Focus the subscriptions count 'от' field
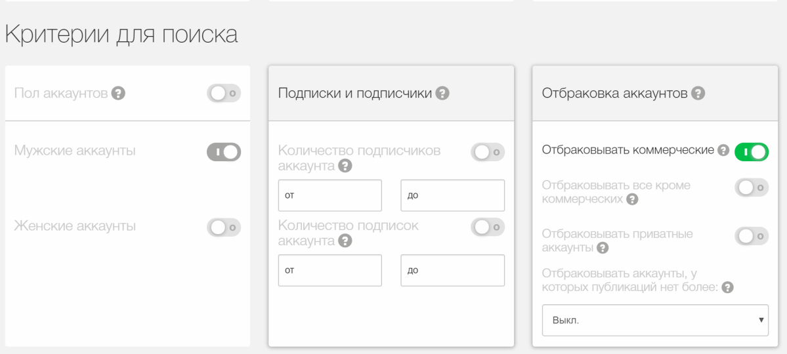Viewport: 787px width, 354px height. click(x=330, y=270)
